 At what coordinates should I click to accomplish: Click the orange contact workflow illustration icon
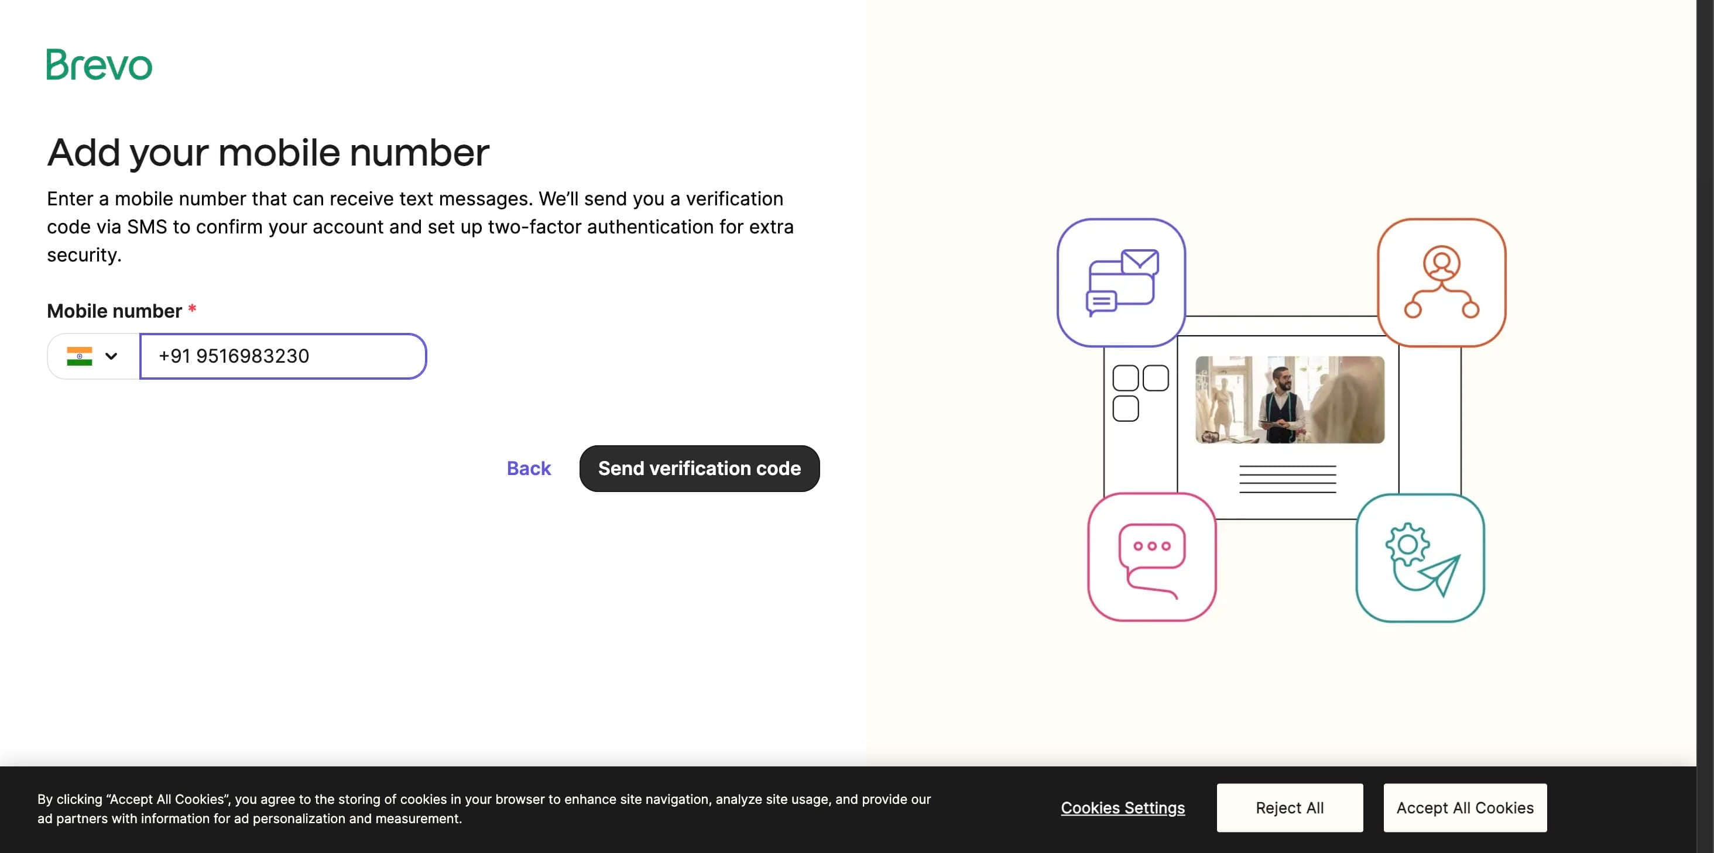pos(1441,283)
